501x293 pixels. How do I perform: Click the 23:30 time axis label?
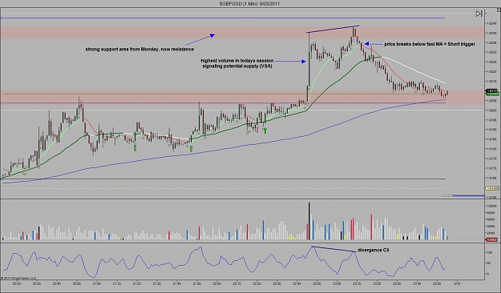tap(397, 283)
